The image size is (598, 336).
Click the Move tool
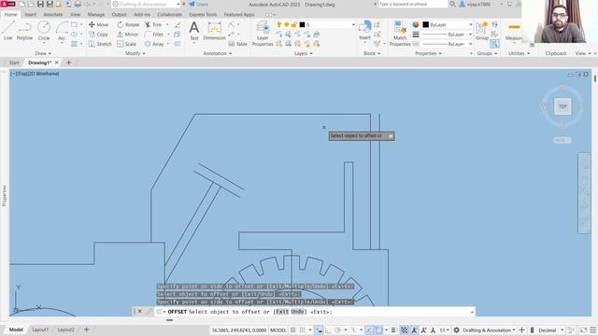(99, 24)
